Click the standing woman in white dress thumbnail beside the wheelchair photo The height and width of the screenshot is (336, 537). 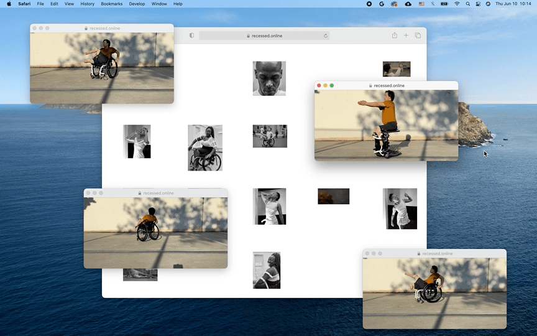coord(137,142)
